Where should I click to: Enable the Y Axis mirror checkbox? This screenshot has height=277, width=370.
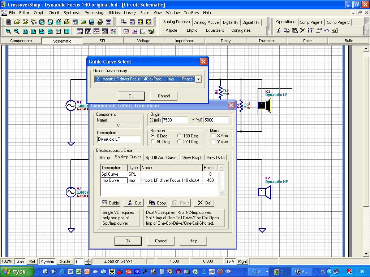(x=213, y=142)
